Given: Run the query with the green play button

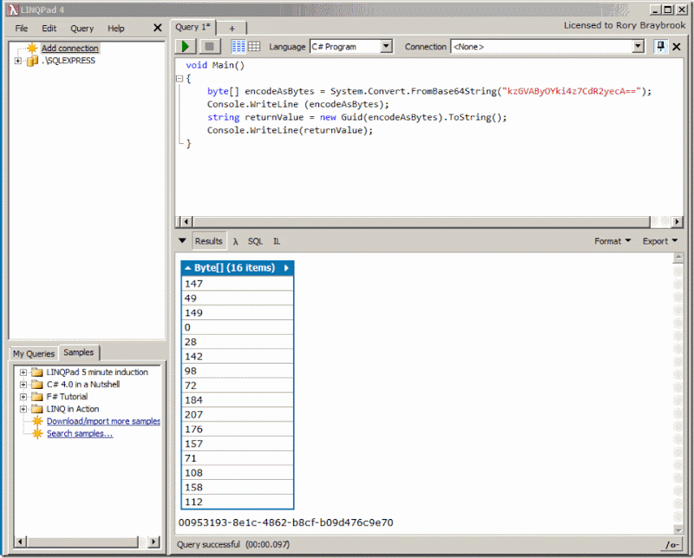Looking at the screenshot, I should (x=186, y=47).
